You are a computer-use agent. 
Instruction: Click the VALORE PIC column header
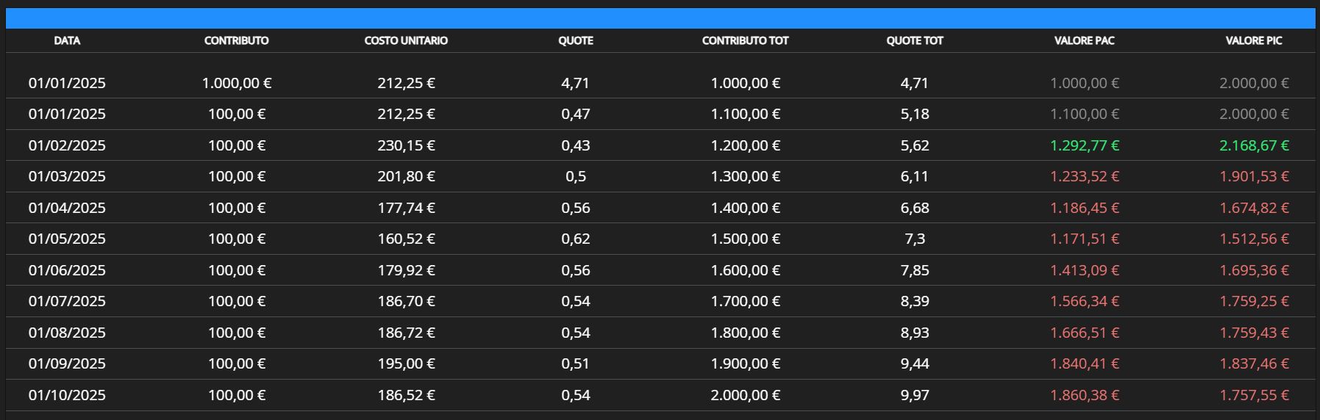click(x=1253, y=40)
